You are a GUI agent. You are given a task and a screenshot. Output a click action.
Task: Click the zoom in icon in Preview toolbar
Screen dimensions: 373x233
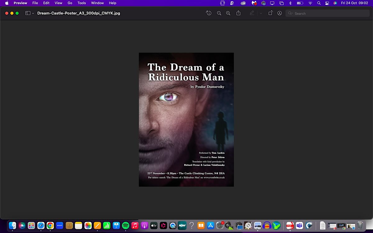228,13
